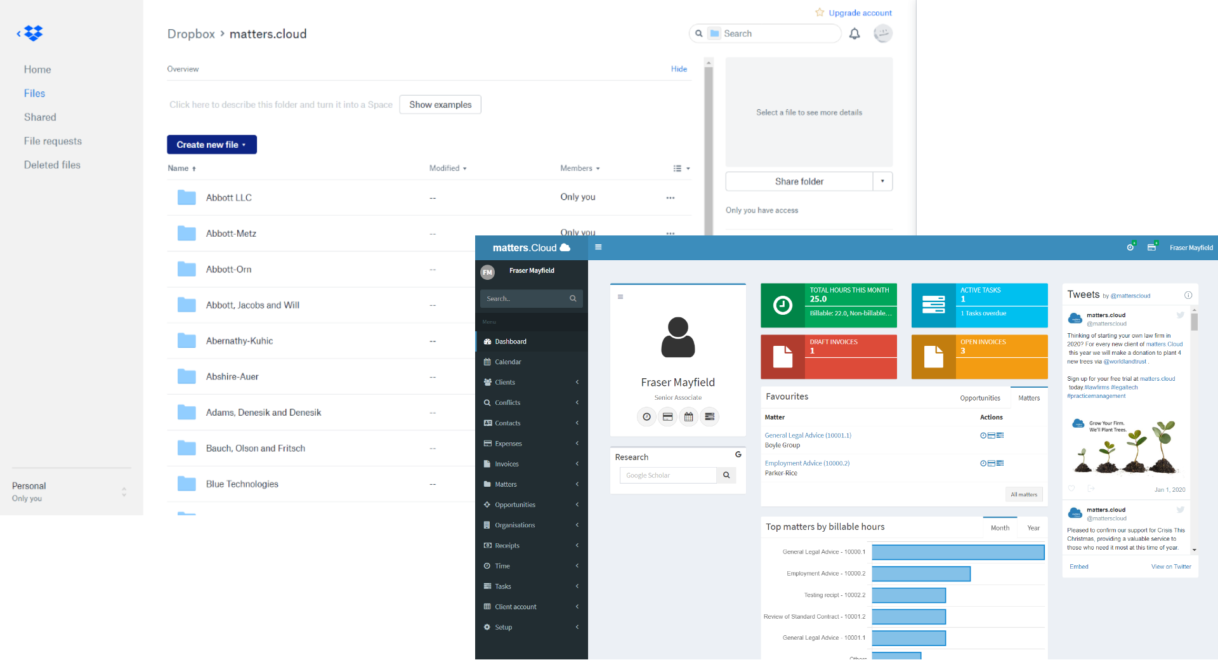Image resolution: width=1218 pixels, height=660 pixels.
Task: Open the Total Hours This Month tile
Action: coord(828,305)
